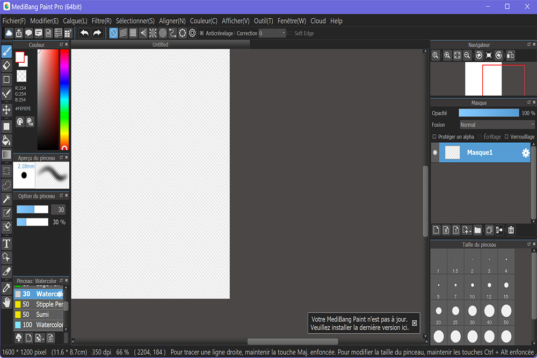Click the update notification message
The width and height of the screenshot is (537, 358).
pyautogui.click(x=359, y=323)
